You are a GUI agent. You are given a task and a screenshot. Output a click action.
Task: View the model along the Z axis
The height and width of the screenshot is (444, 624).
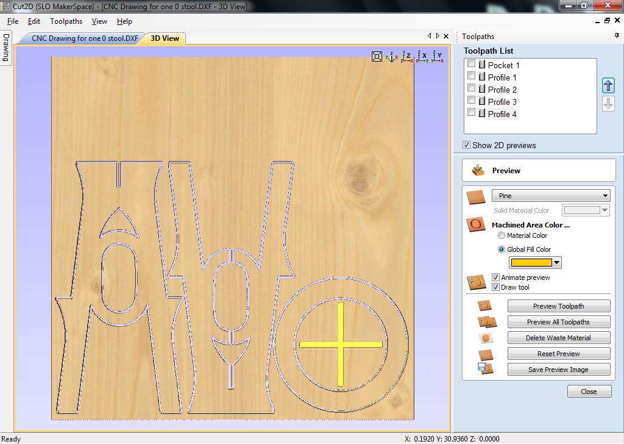click(x=406, y=56)
